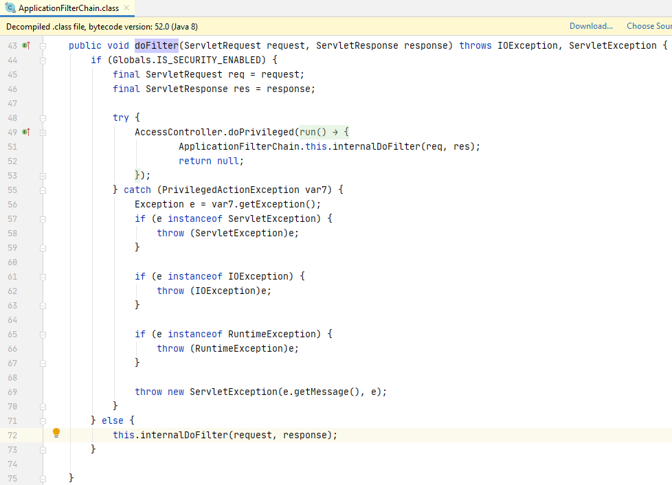
Task: Click line number 43 in the gutter
Action: [12, 46]
